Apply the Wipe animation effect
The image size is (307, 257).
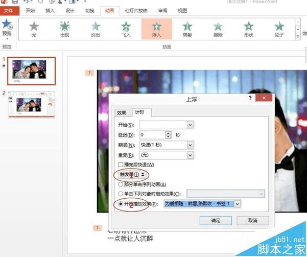click(x=218, y=29)
